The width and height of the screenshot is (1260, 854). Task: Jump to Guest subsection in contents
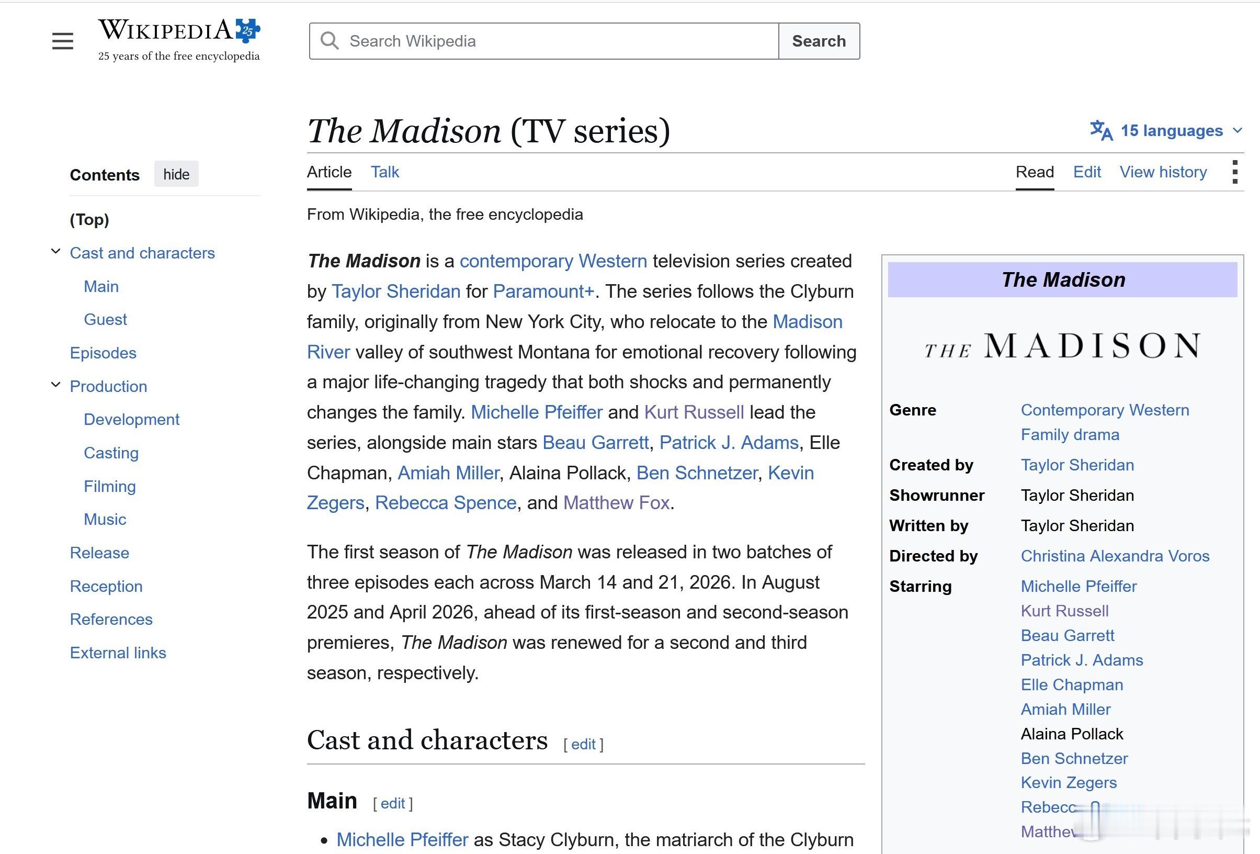105,320
